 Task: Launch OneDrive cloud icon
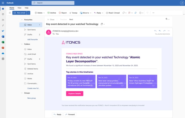(3, 53)
